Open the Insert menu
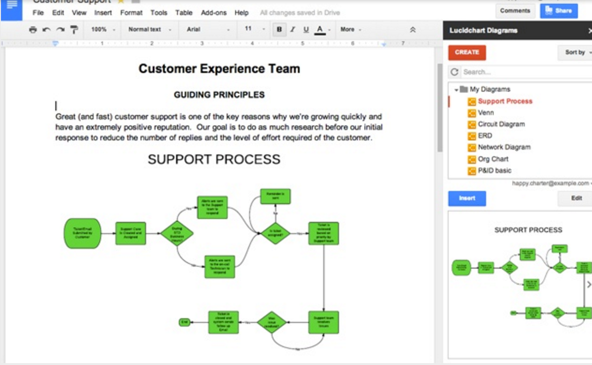592x365 pixels. coord(103,13)
